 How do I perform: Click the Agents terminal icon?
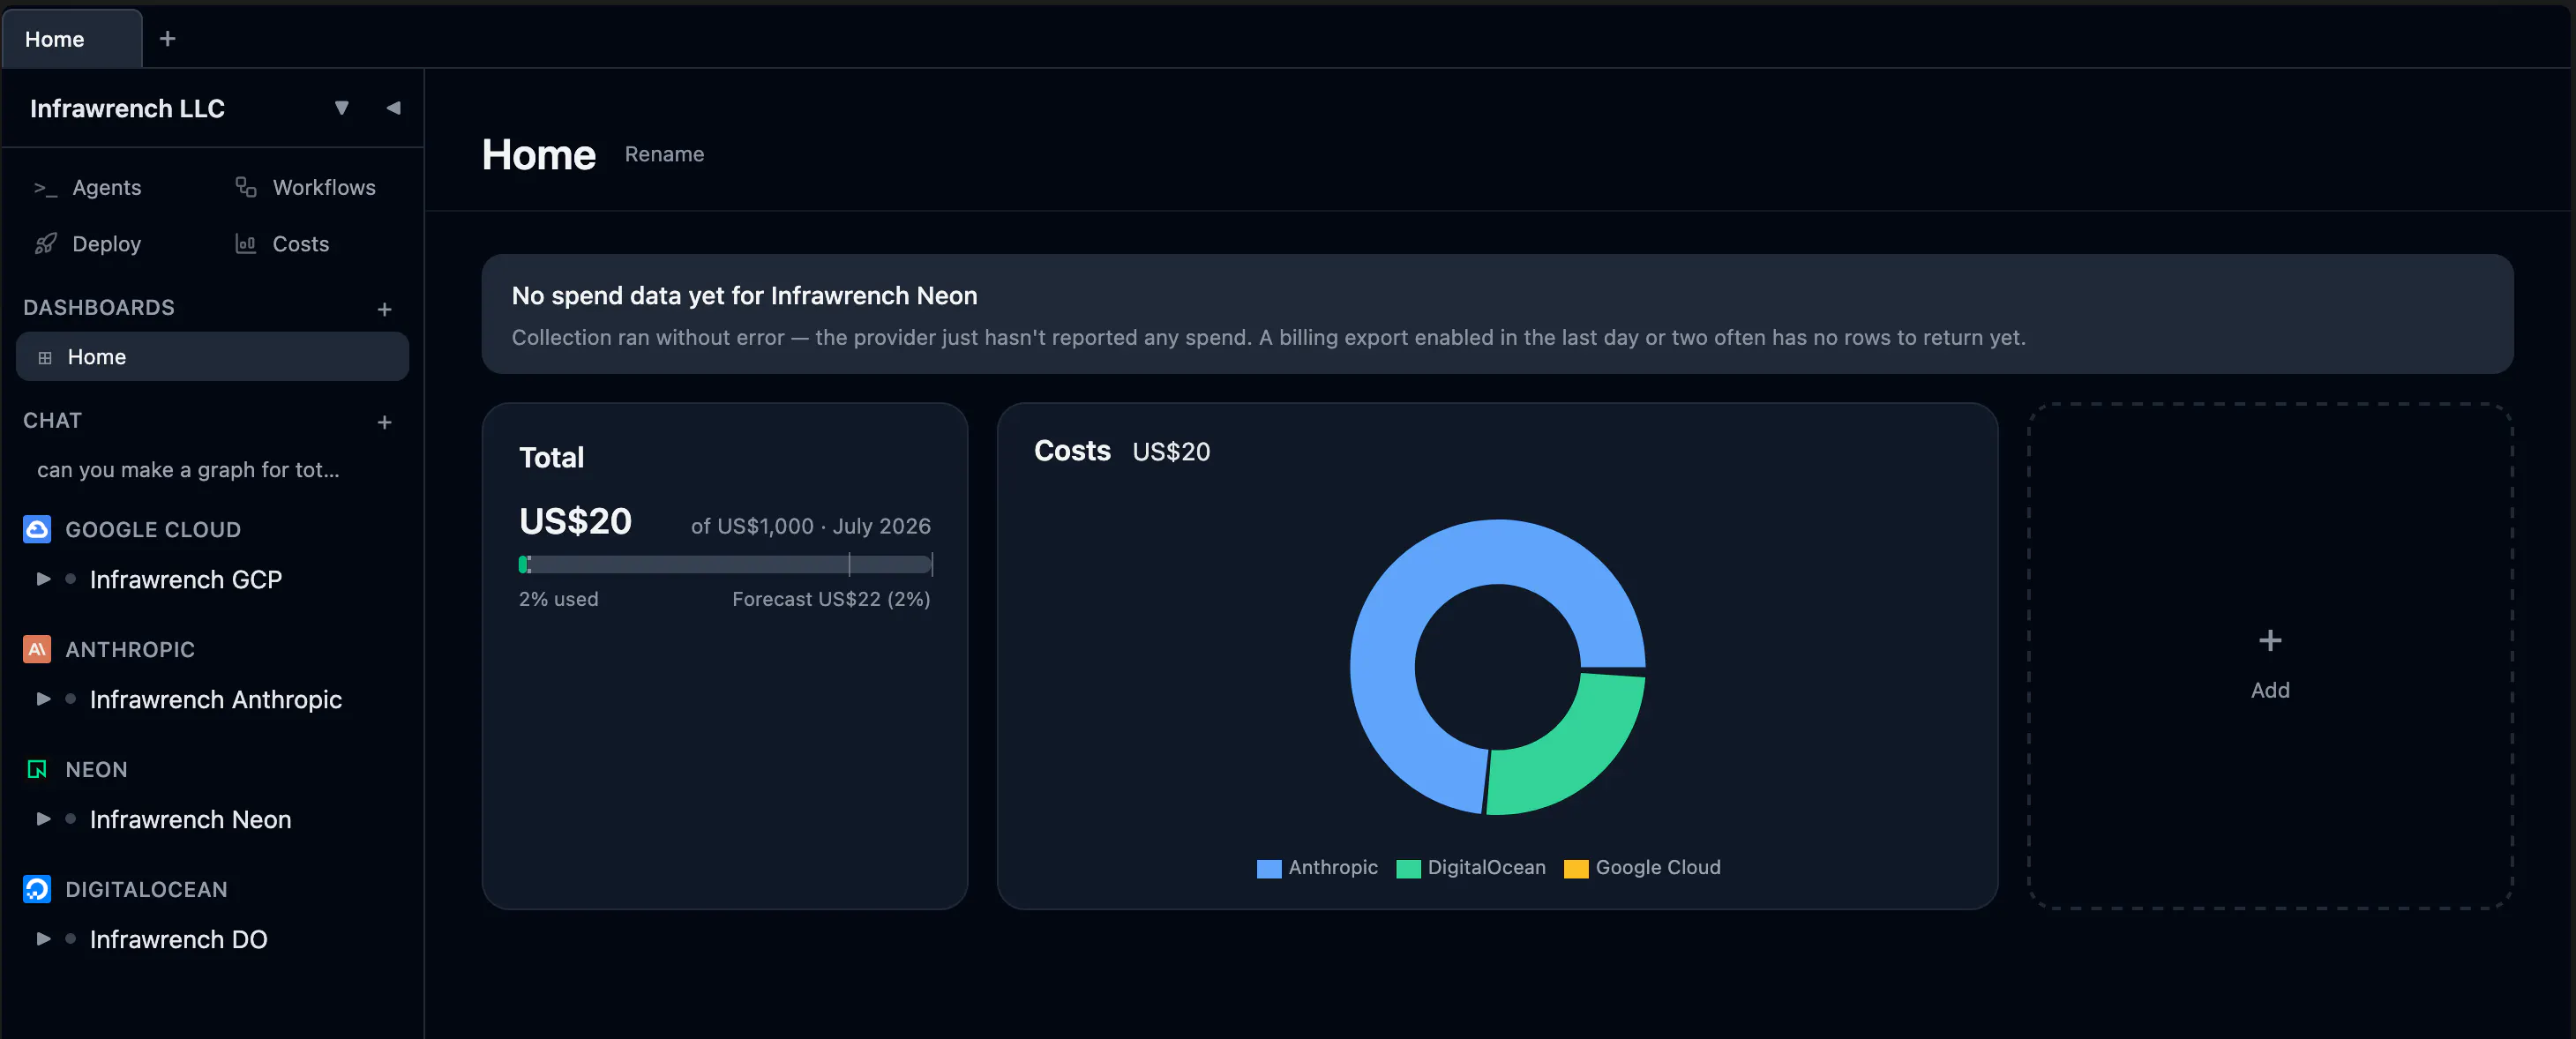point(45,188)
